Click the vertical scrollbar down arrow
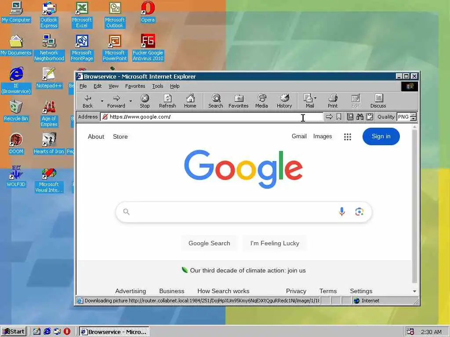The height and width of the screenshot is (337, 450). pos(414,291)
